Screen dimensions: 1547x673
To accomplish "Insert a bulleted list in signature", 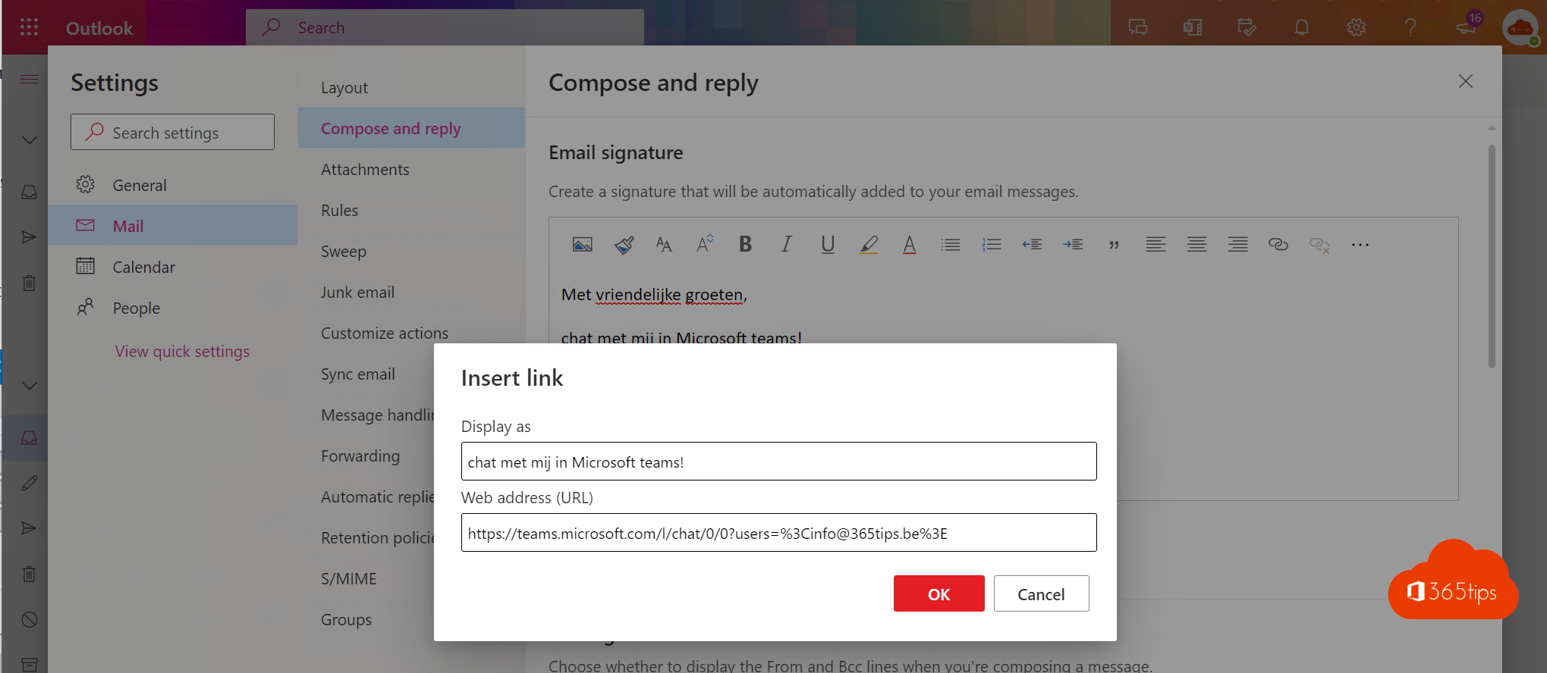I will (x=950, y=245).
